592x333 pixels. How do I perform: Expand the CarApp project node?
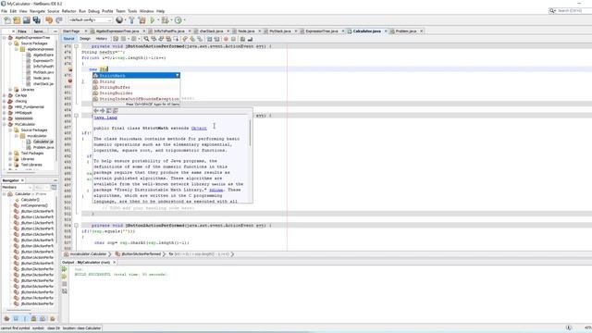coord(5,95)
